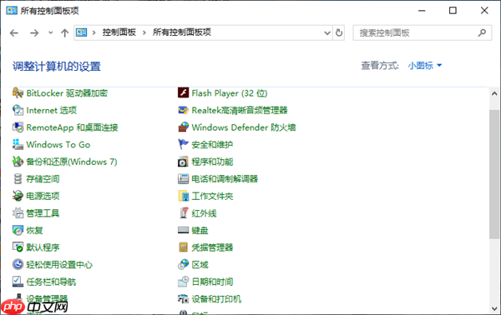
Task: Click the magnifier icon in search box
Action: 482,32
